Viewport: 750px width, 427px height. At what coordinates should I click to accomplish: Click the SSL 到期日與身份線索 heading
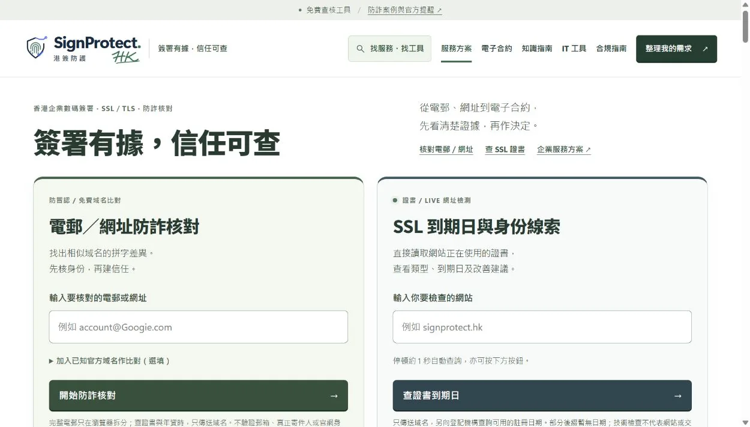(x=477, y=227)
